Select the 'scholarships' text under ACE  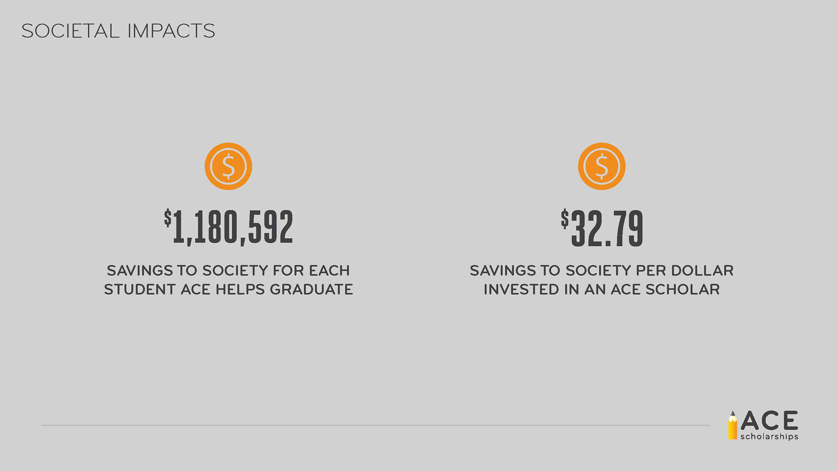(769, 437)
